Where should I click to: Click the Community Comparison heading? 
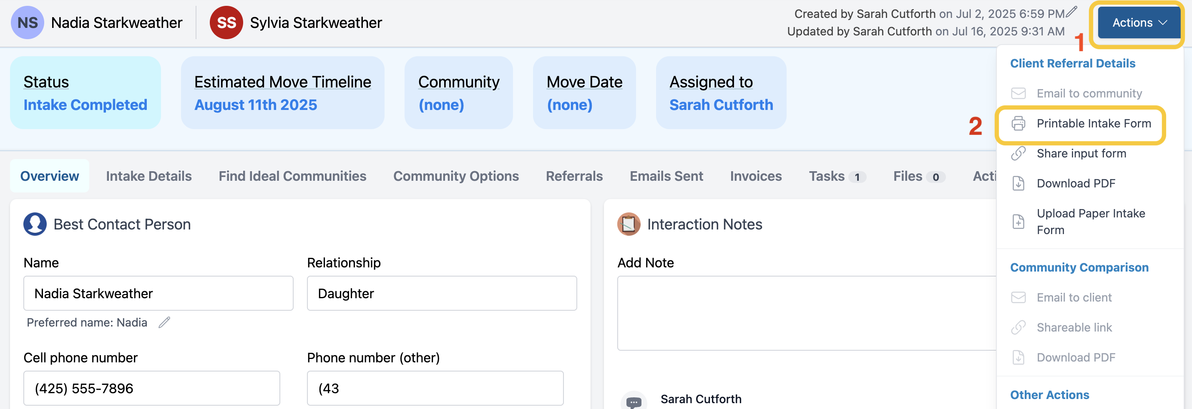coord(1079,267)
